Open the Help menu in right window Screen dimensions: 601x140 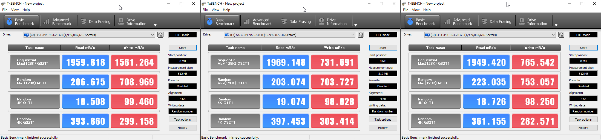(x=427, y=10)
